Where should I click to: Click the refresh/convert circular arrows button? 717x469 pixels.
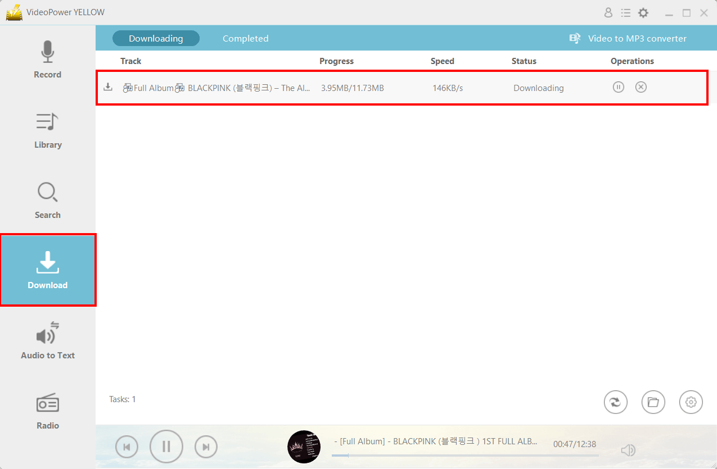point(616,402)
